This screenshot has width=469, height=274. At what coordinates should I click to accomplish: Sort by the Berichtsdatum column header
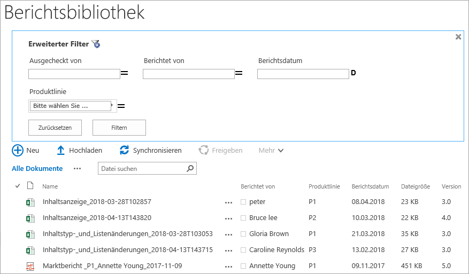[x=370, y=186]
